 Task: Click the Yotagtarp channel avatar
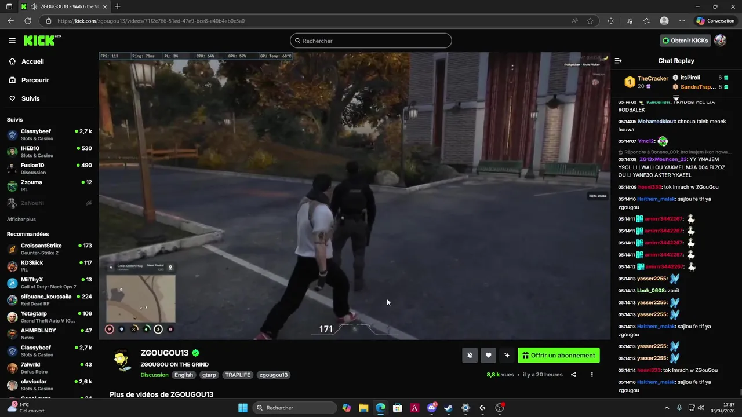12,317
